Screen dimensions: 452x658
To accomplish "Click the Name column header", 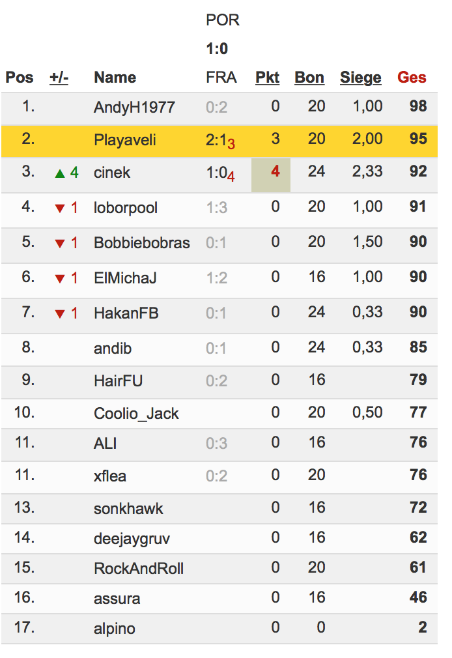I will [x=115, y=78].
